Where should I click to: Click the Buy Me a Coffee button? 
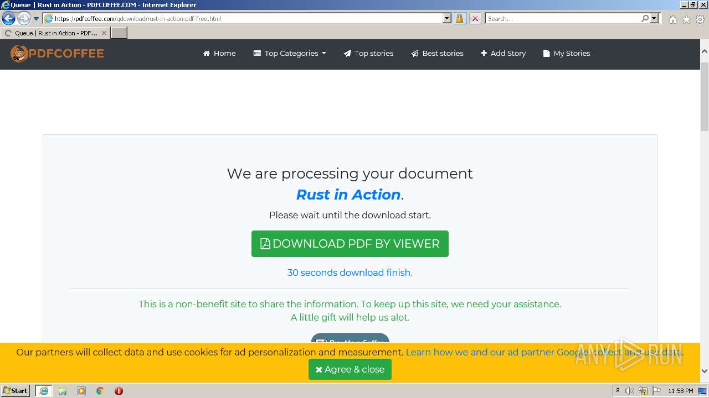[x=350, y=338]
